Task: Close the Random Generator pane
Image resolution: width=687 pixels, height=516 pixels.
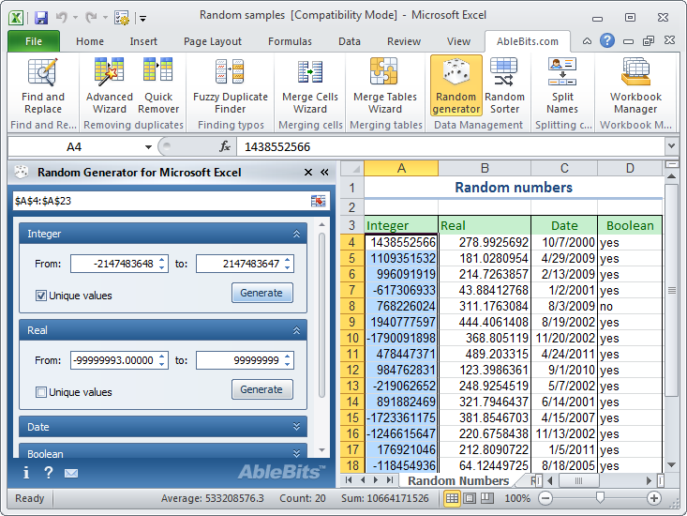Action: coord(308,173)
